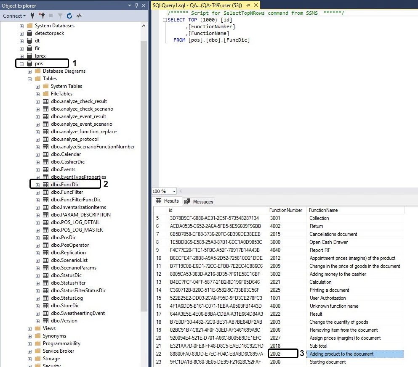Collapse the pos database node
This screenshot has height=367, width=418.
point(21,63)
